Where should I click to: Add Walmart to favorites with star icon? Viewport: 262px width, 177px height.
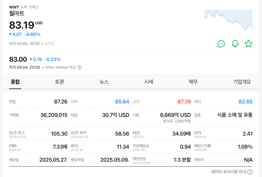pos(248,44)
